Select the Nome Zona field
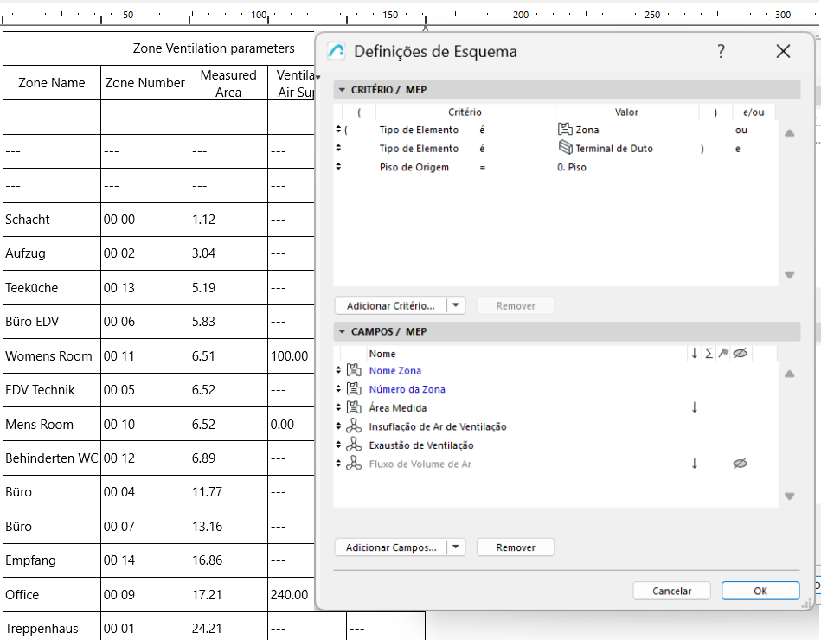The image size is (821, 640). 394,371
